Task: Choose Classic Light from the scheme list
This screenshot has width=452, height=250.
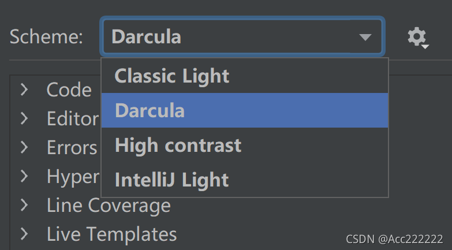Action: click(244, 76)
